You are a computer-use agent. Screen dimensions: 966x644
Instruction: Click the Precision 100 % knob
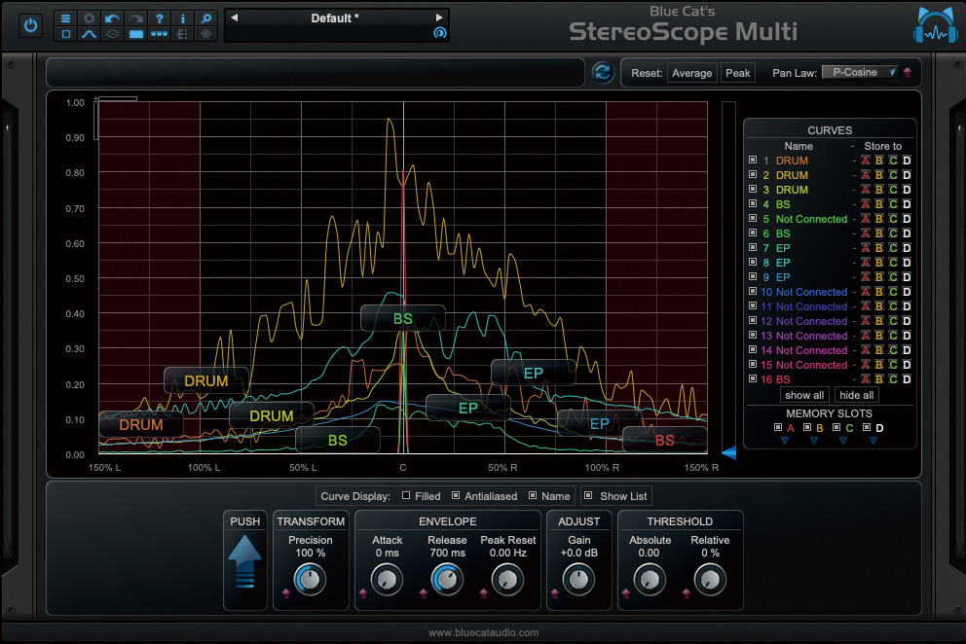coord(310,580)
